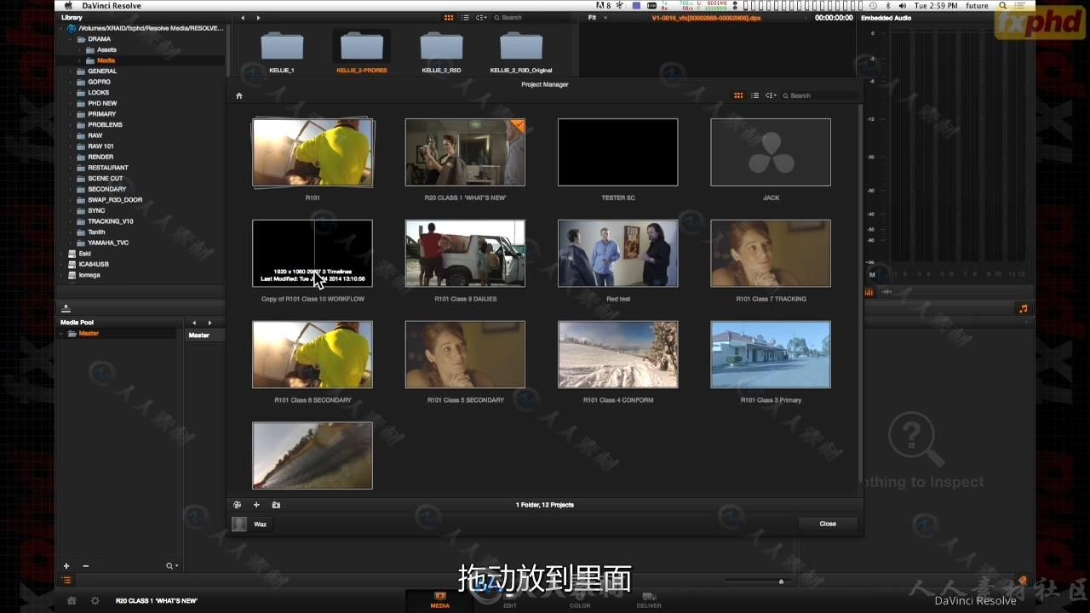
Task: Select Media folder under DRAMA
Action: pyautogui.click(x=106, y=60)
